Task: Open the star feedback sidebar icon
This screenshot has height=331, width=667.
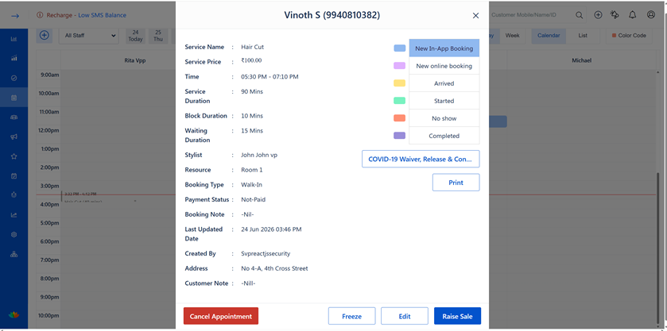Action: pos(14,156)
